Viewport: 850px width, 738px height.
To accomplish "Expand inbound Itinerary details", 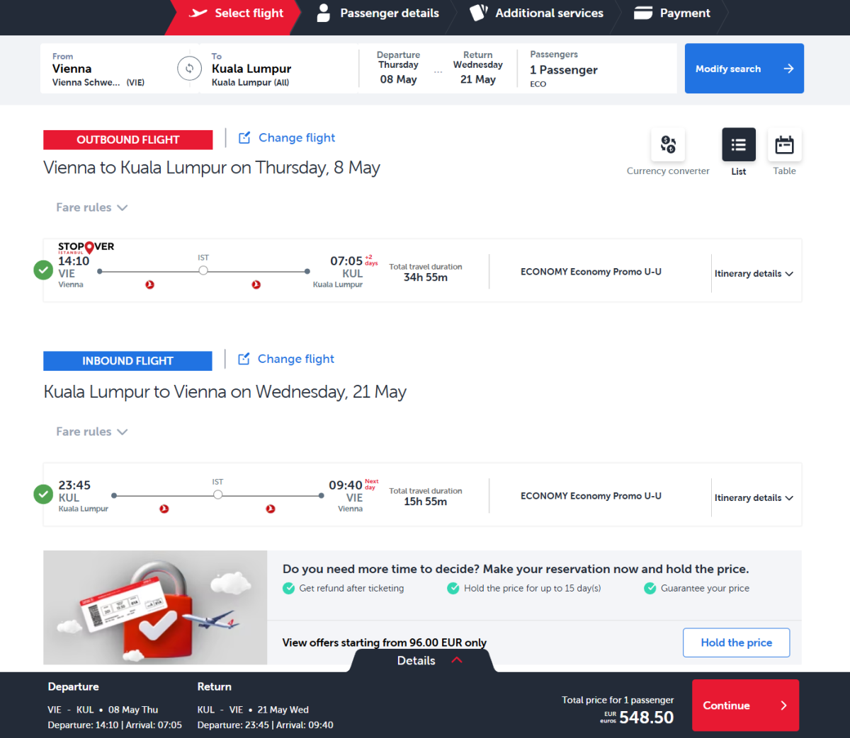I will [x=753, y=498].
